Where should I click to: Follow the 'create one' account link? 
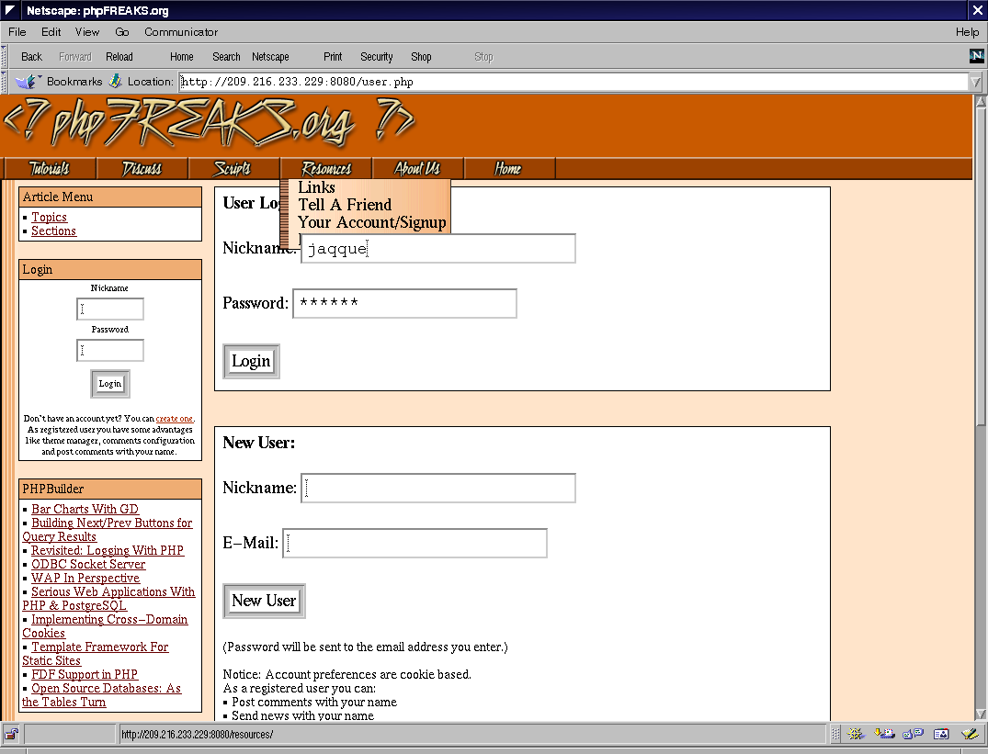point(175,419)
